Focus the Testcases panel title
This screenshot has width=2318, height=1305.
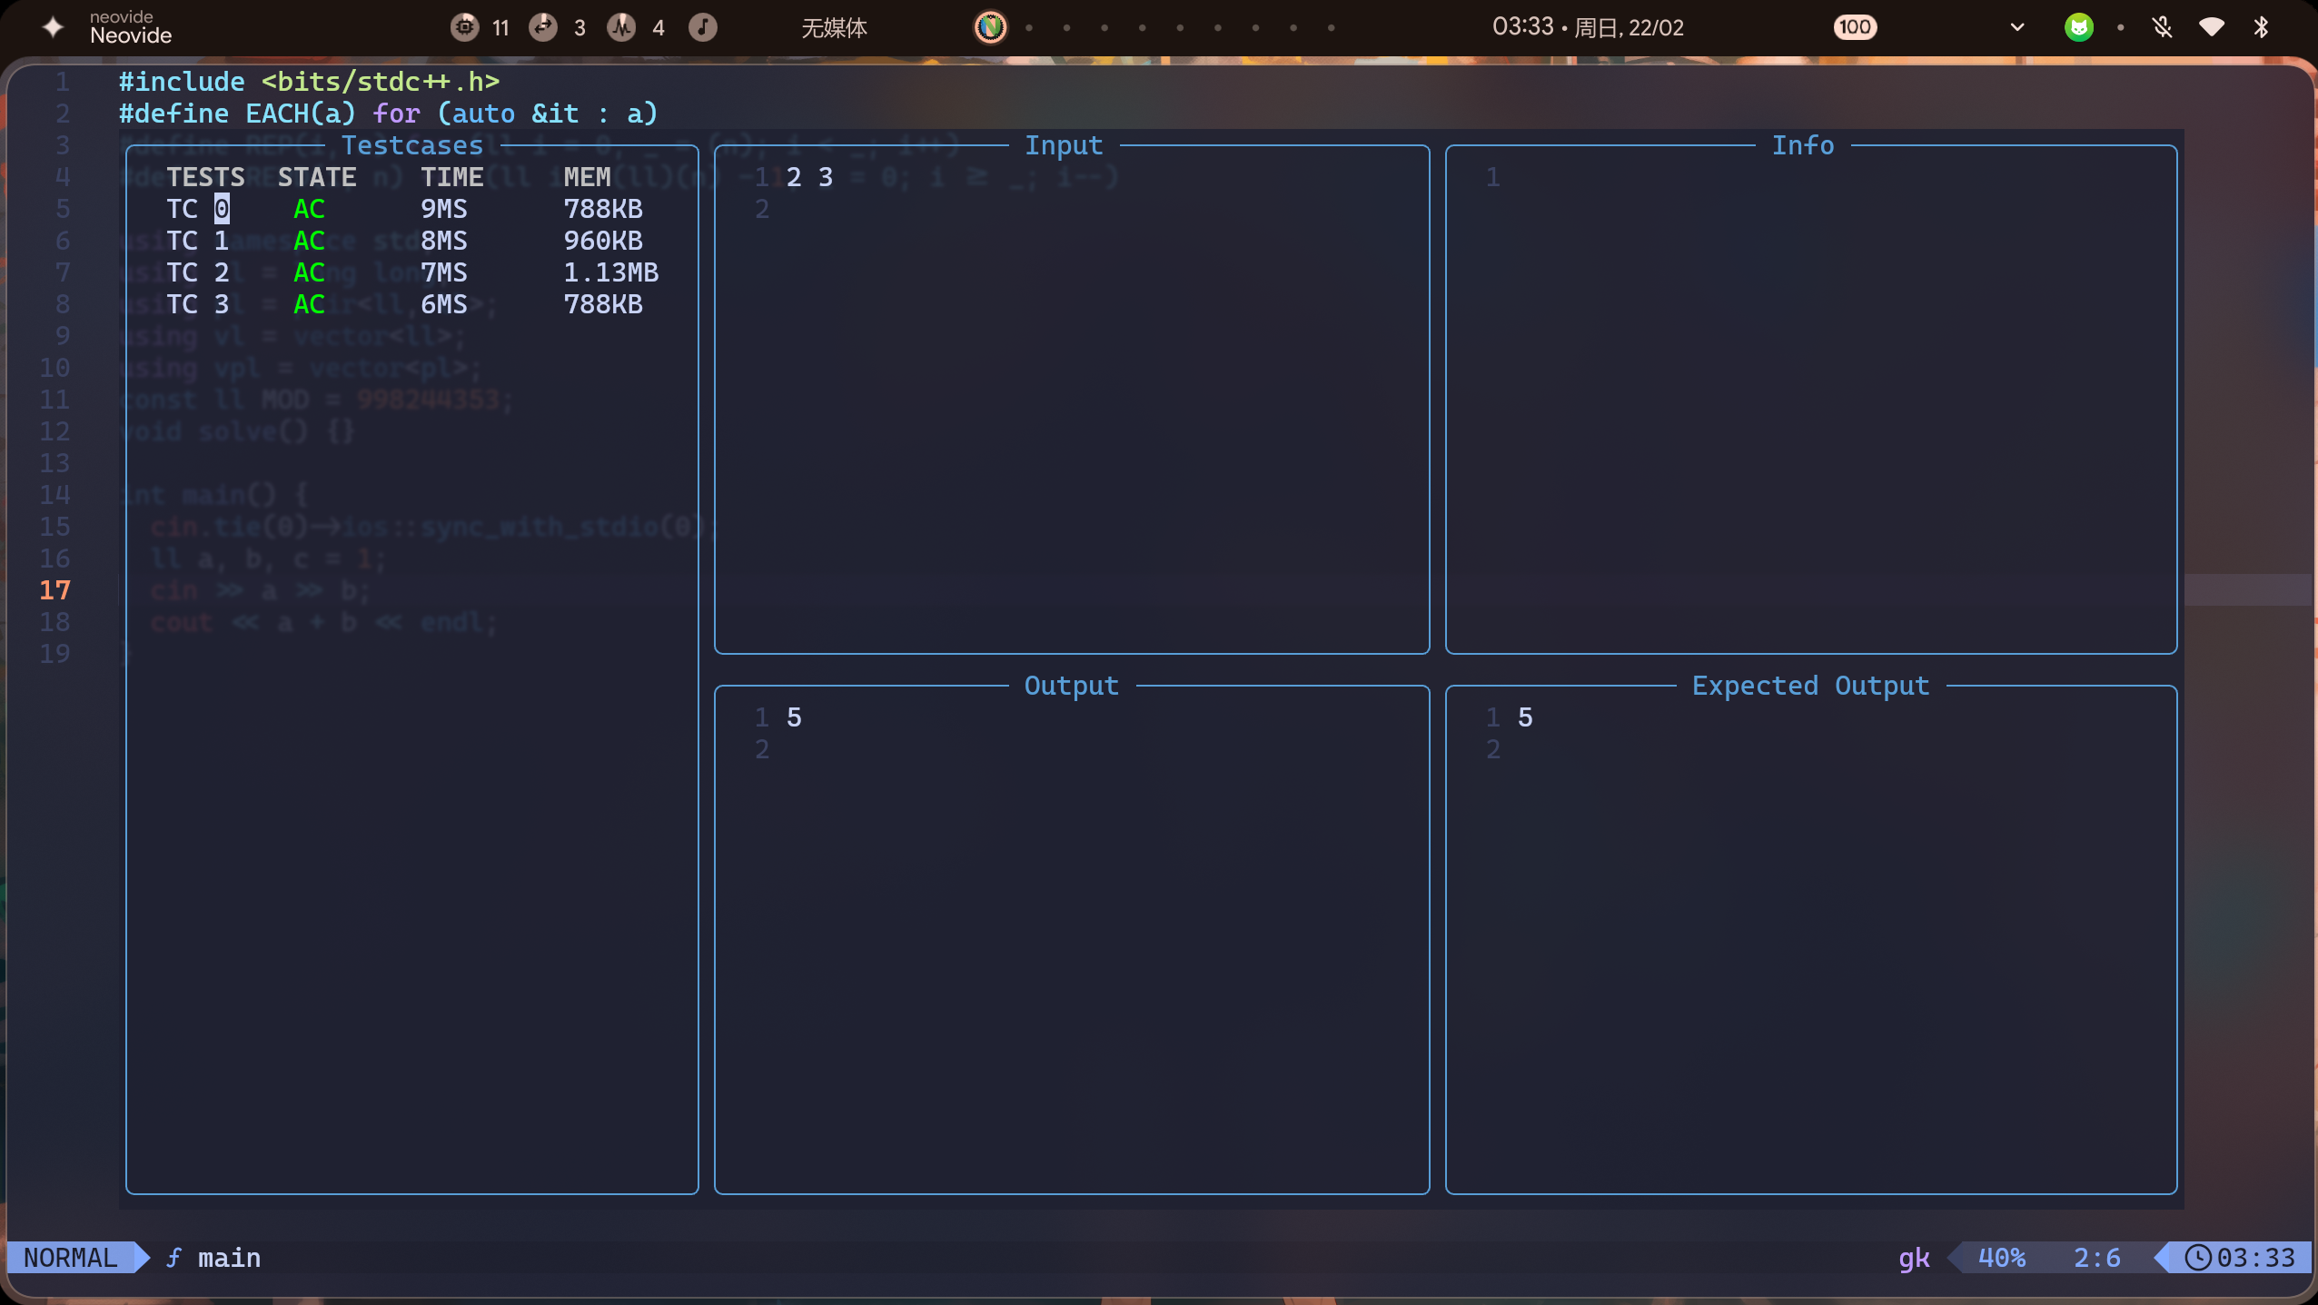tap(412, 145)
